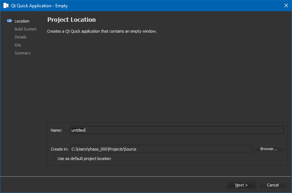Select the Build System wizard step
Image resolution: width=292 pixels, height=193 pixels.
[x=25, y=29]
